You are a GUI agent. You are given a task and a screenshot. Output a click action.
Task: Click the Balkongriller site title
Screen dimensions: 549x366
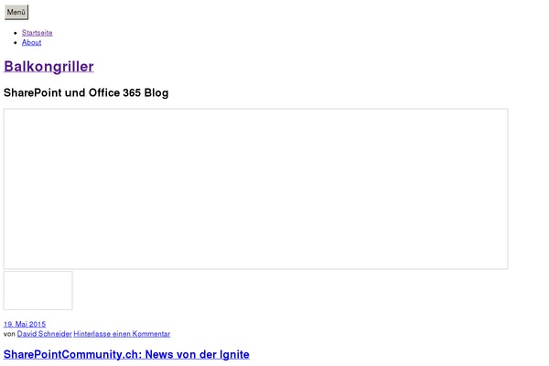48,66
